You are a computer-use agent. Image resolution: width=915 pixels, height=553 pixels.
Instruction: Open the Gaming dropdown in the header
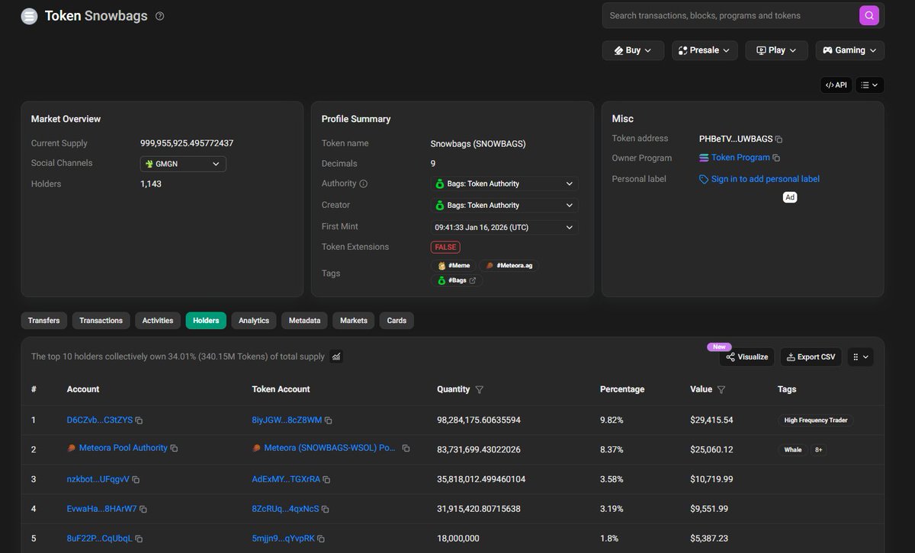849,50
